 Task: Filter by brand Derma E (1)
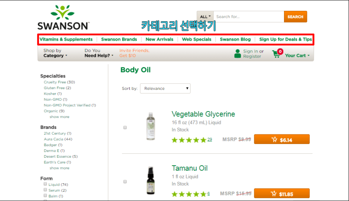54,151
